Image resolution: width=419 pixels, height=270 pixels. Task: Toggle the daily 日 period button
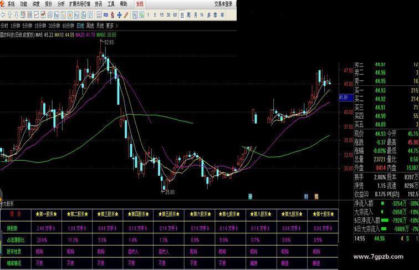[x=182, y=15]
